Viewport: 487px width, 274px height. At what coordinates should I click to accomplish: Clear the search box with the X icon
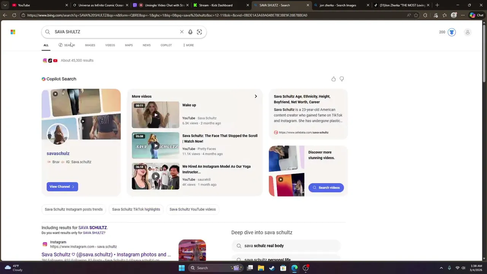(182, 32)
